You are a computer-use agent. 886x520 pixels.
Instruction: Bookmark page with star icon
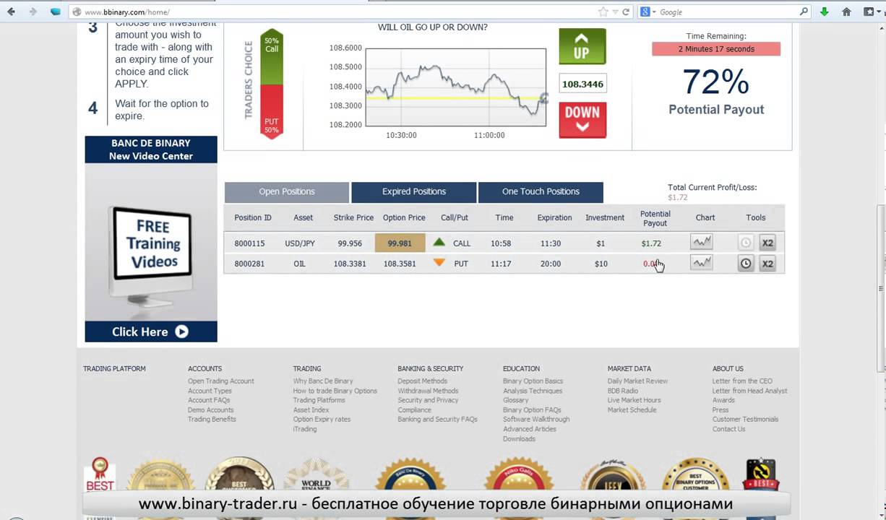(603, 12)
